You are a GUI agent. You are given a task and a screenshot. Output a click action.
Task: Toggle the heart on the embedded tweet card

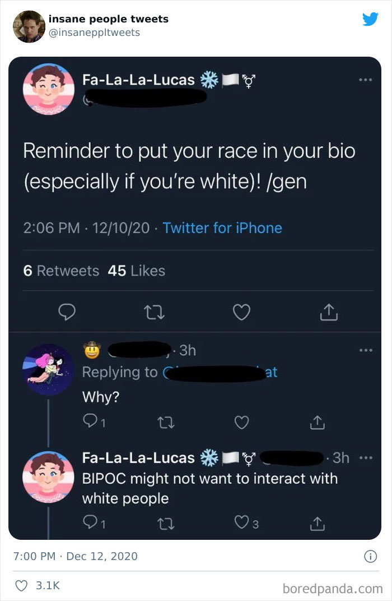tap(21, 584)
